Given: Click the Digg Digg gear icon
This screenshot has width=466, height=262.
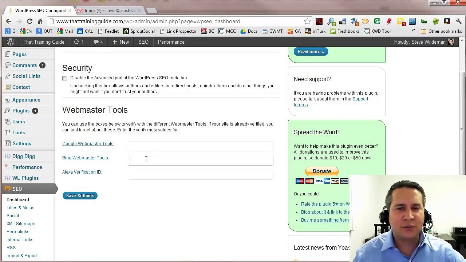Looking at the screenshot, I should coord(8,156).
